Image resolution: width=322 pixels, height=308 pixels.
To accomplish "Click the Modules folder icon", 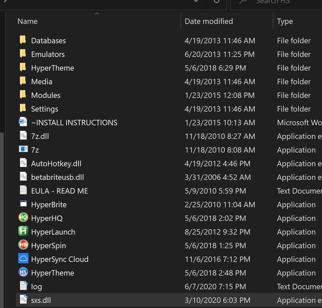I will click(23, 95).
